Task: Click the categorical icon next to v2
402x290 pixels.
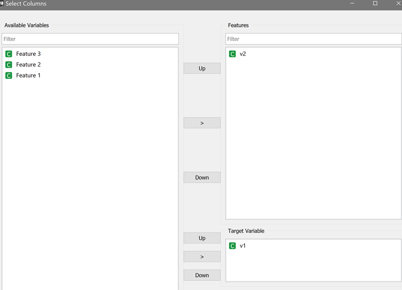Action: [232, 53]
